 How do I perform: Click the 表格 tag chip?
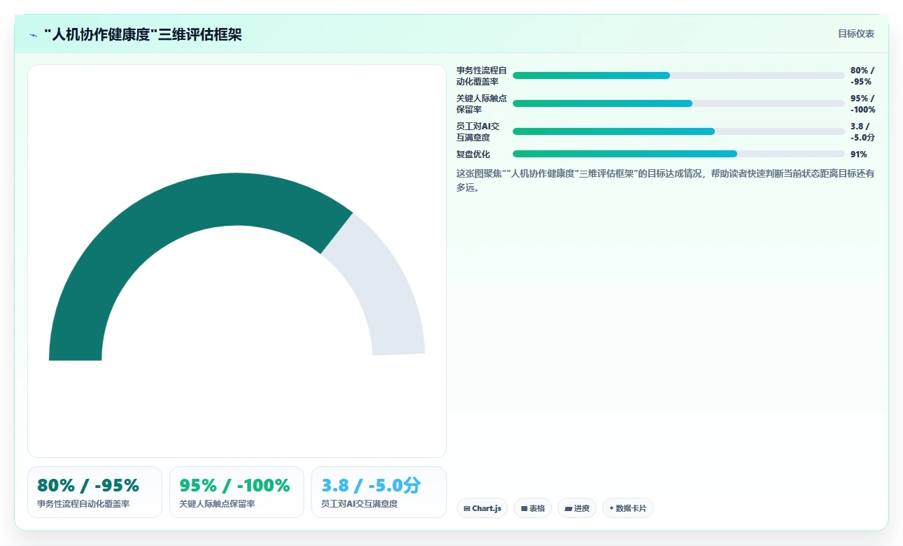tap(532, 508)
